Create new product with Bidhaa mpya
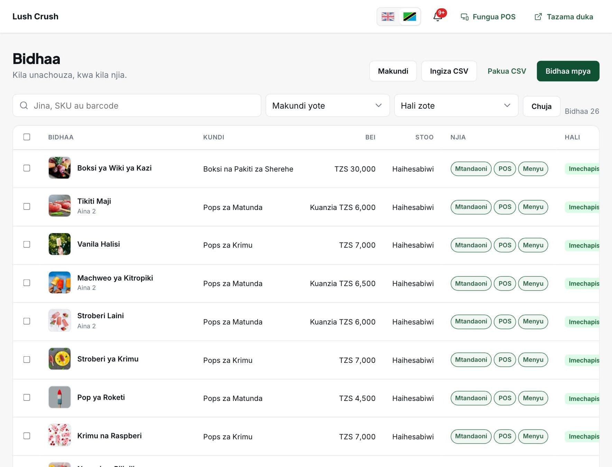This screenshot has height=467, width=612. coord(568,71)
